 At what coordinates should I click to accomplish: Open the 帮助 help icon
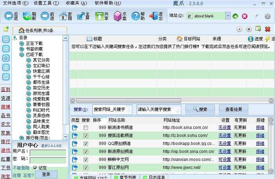[x=136, y=16]
